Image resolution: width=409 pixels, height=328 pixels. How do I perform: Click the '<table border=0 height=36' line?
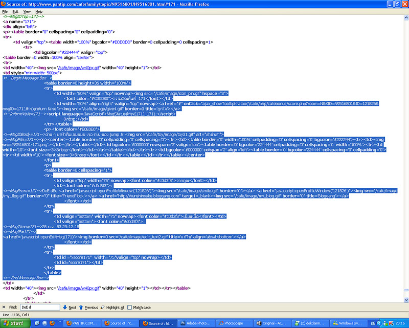tap(87, 83)
